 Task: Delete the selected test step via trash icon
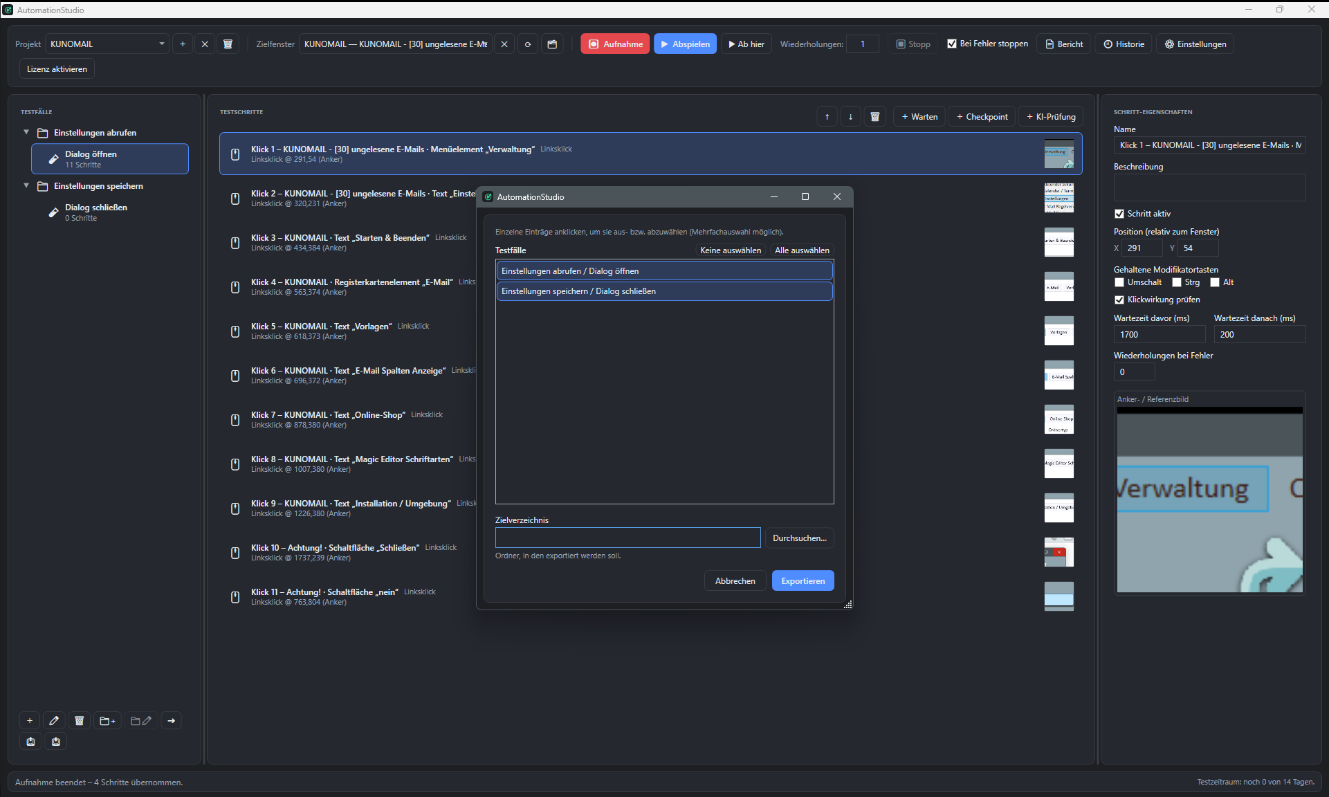[x=875, y=117]
